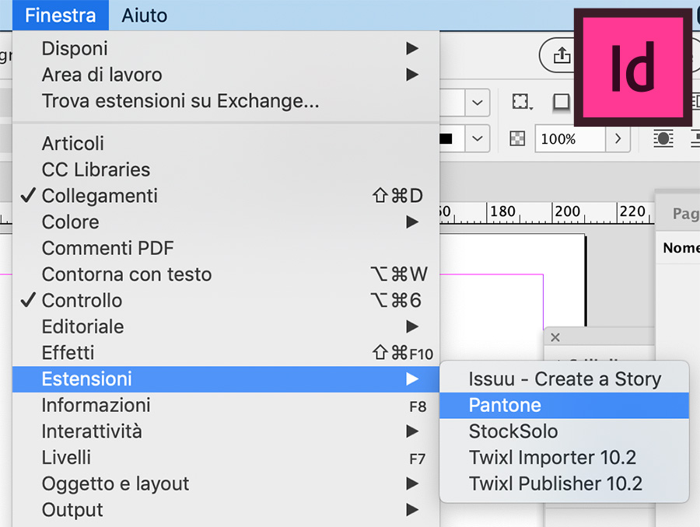700x527 pixels.
Task: Open the Commenti PDF panel
Action: (x=226, y=248)
